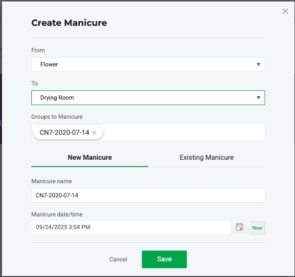Screen dimensions: 295x277
Task: Save the manicure
Action: (x=164, y=259)
